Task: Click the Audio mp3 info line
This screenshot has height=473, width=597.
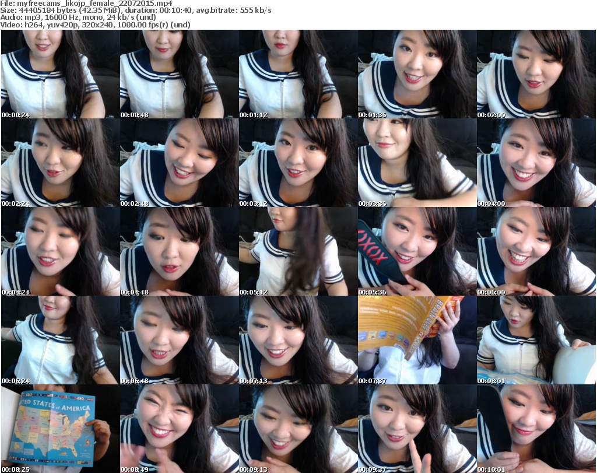Action: 78,17
